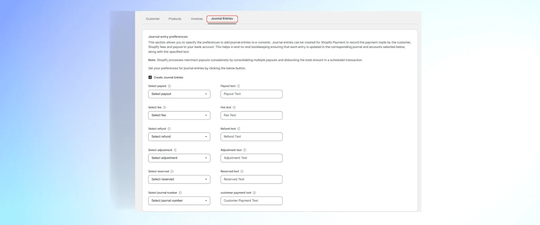This screenshot has width=540, height=225.
Task: Click the Payout Text input field
Action: point(251,94)
